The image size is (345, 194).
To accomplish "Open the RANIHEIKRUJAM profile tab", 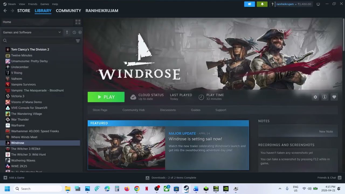I will [102, 11].
